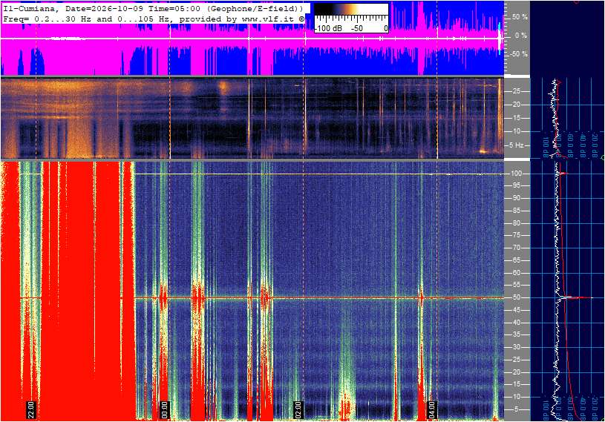Click the '50 %' amplitude axis label
Viewport: 605px width, 422px height.
click(x=520, y=17)
